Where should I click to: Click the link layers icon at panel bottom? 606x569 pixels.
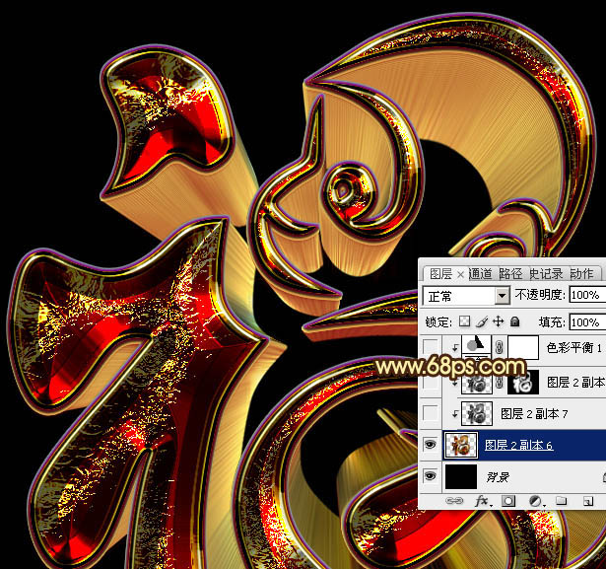455,501
